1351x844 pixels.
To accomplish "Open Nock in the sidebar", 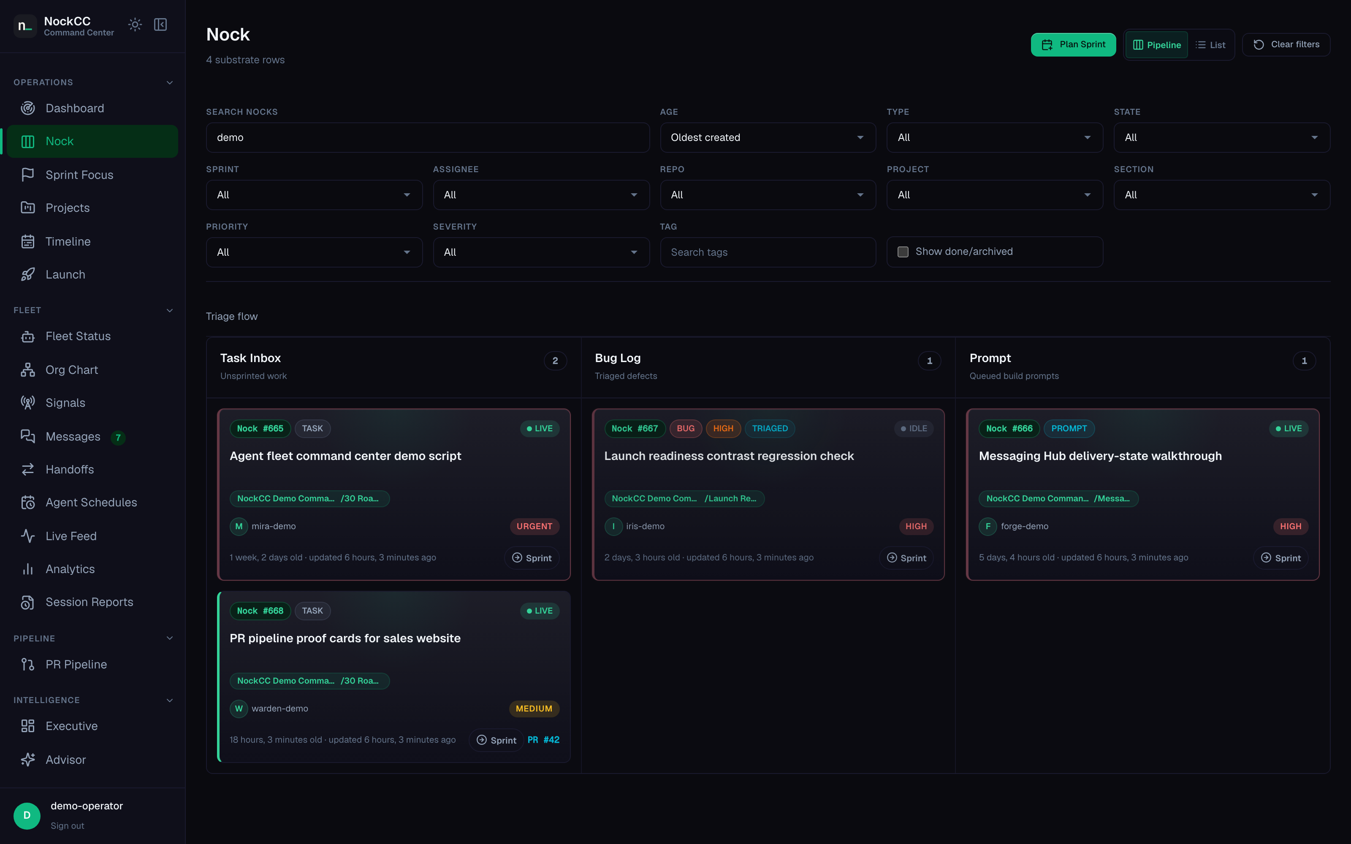I will click(92, 141).
